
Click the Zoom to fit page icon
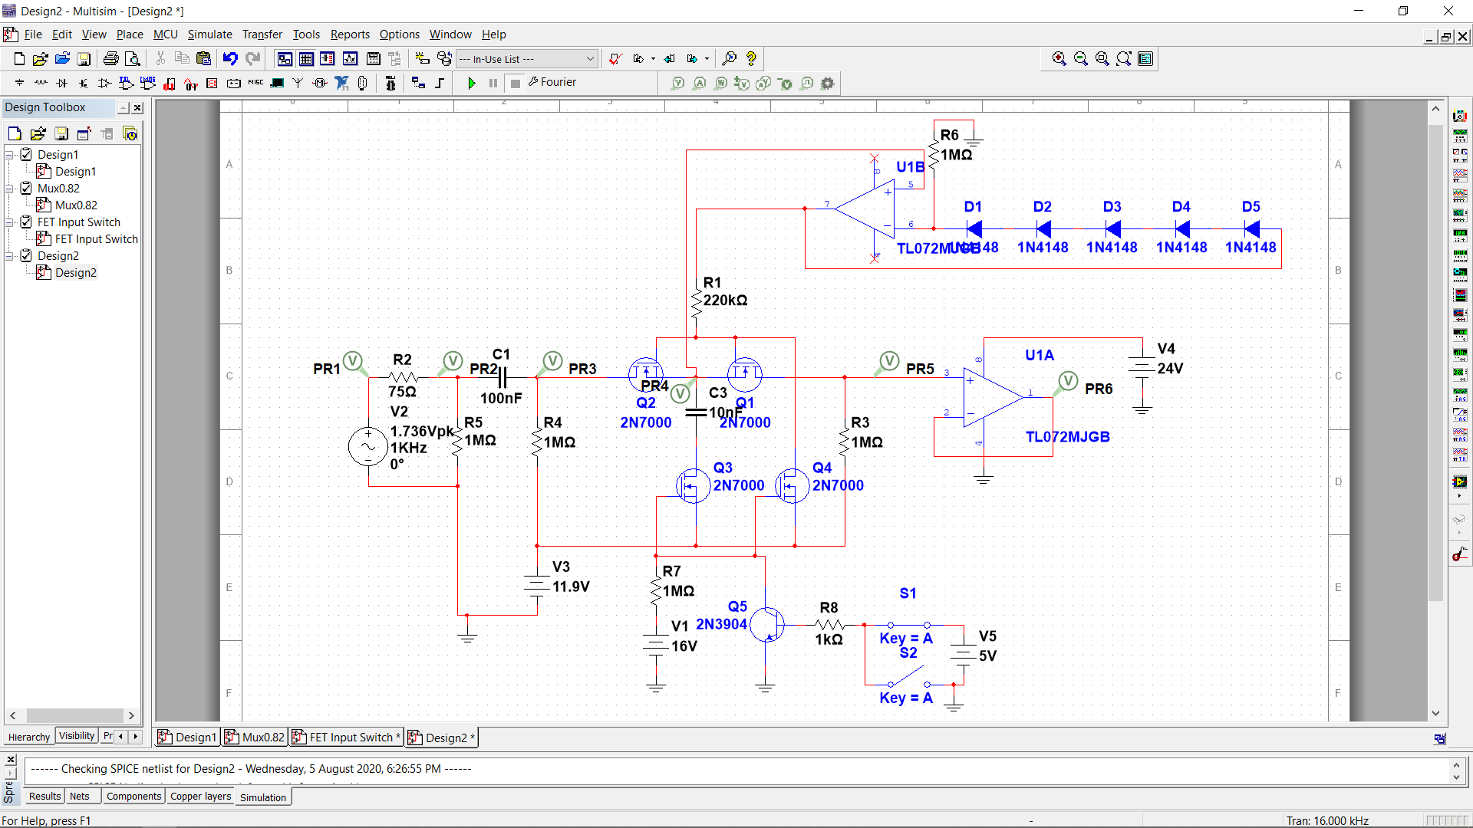[x=1124, y=59]
